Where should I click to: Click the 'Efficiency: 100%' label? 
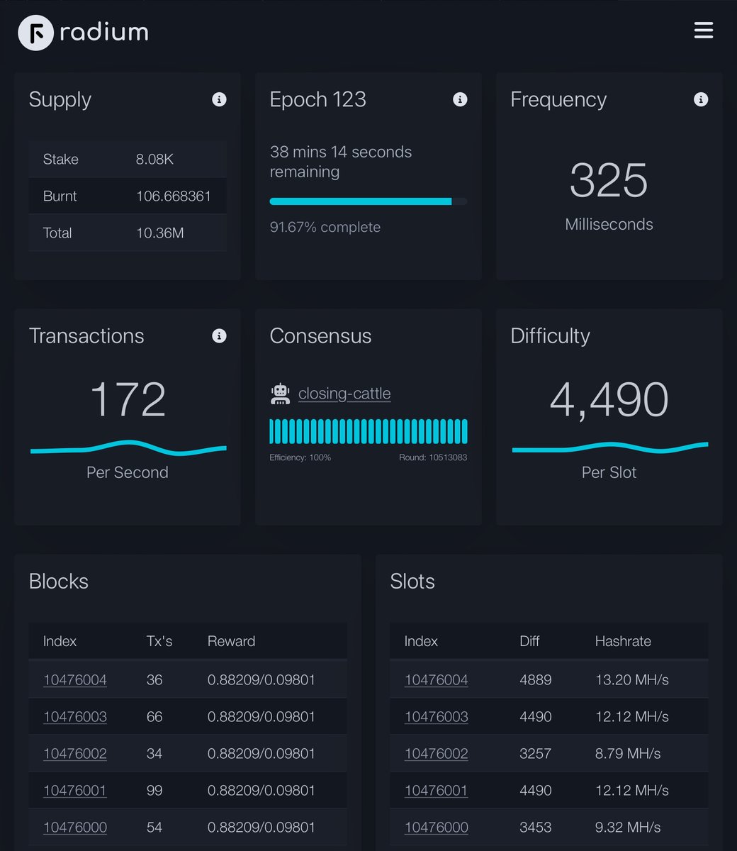point(300,457)
